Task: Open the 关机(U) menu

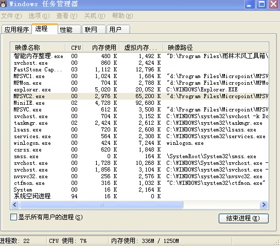Action: [x=95, y=16]
